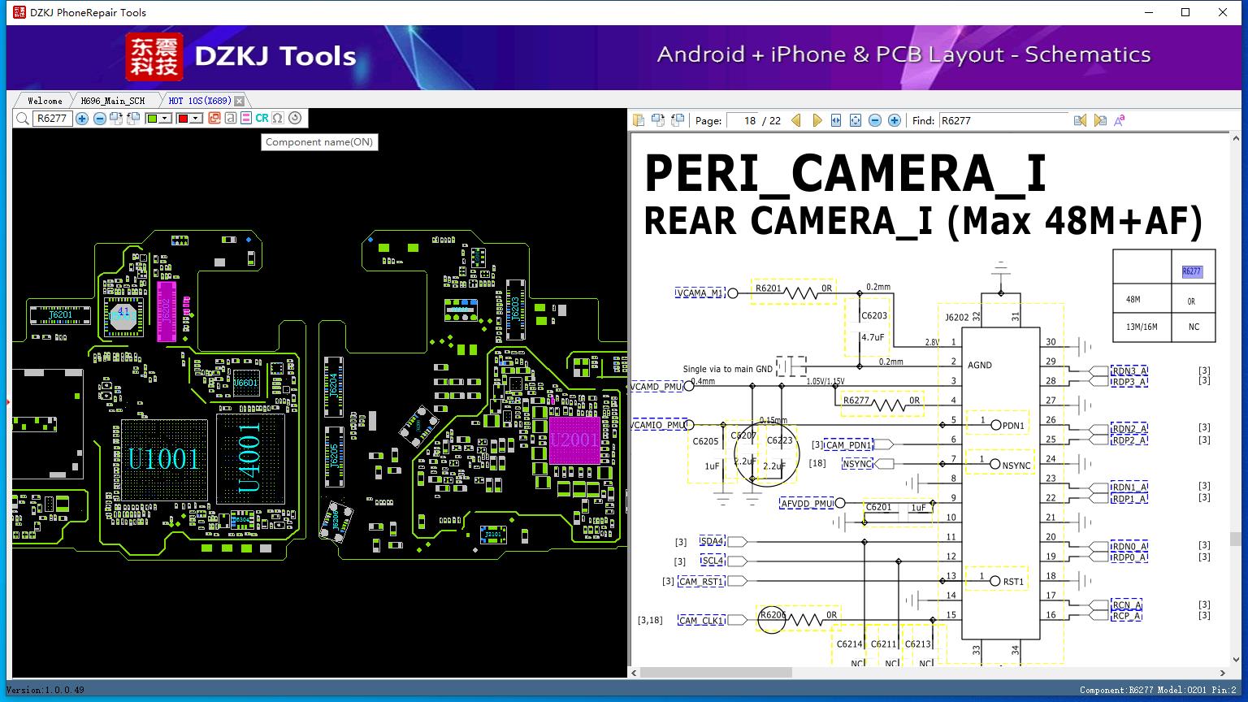Click the Version:1.0.0.49 status text
1248x702 pixels.
[45, 691]
